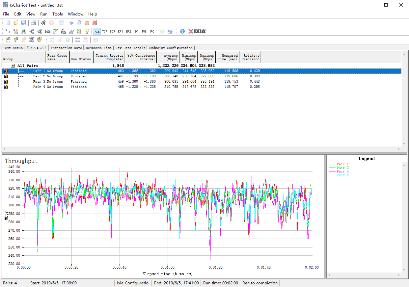Screen dimensions: 409x287
Task: Toggle the EP1 filter button
Action: [x=121, y=32]
